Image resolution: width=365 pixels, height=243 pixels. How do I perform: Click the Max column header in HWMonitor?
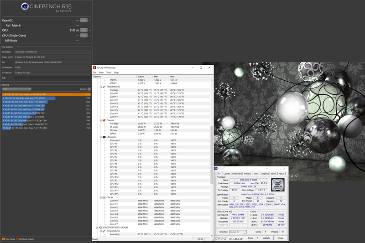click(x=177, y=77)
